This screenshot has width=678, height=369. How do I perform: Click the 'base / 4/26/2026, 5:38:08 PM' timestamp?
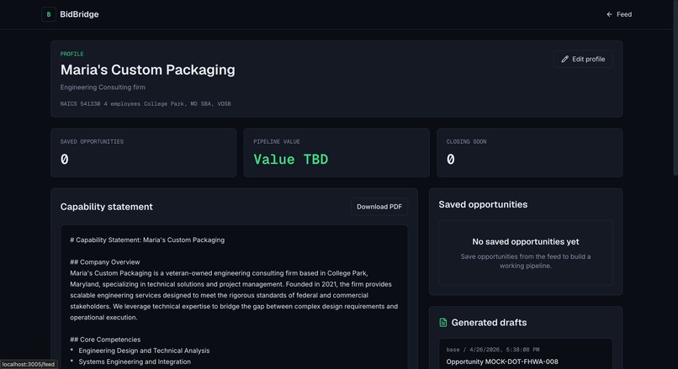click(x=493, y=350)
